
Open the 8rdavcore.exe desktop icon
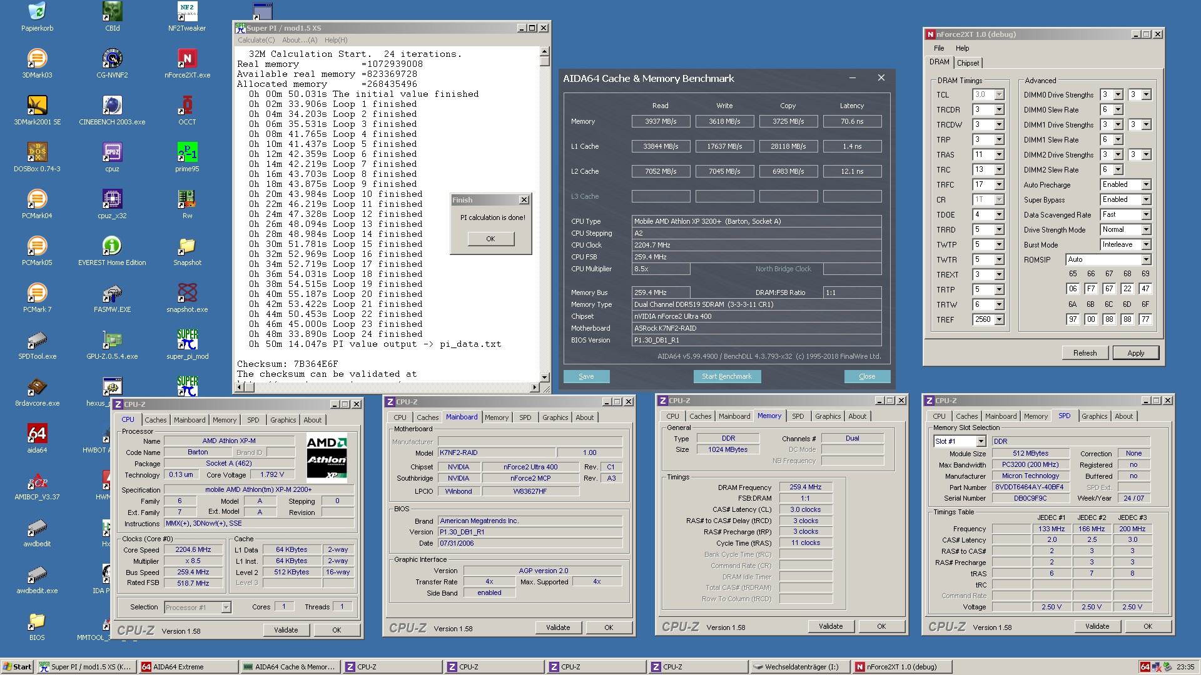[x=37, y=391]
